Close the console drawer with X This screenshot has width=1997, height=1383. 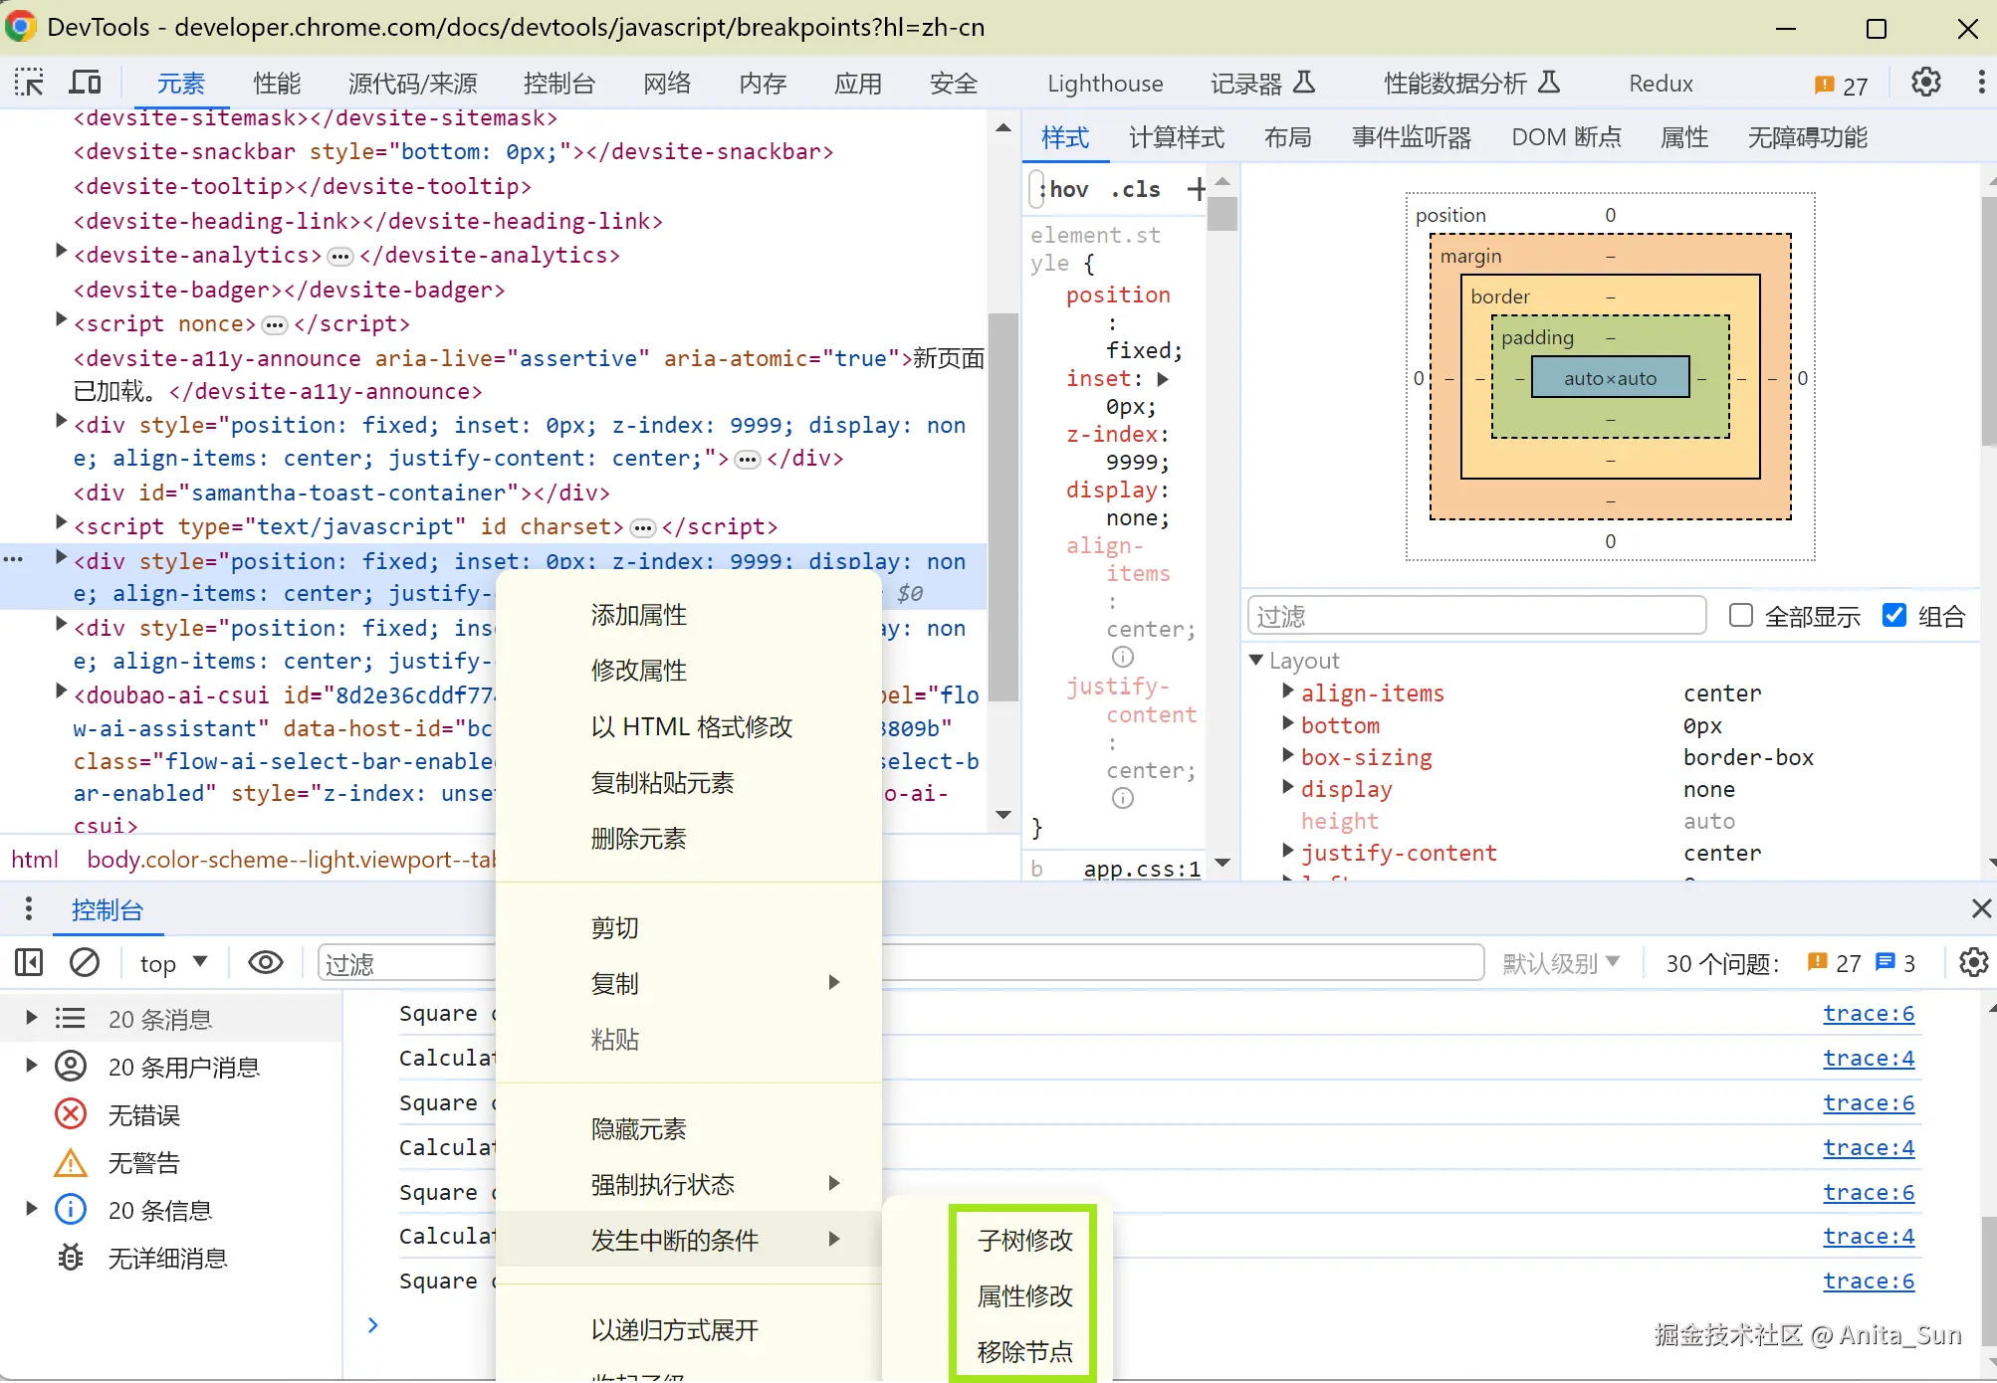coord(1980,908)
